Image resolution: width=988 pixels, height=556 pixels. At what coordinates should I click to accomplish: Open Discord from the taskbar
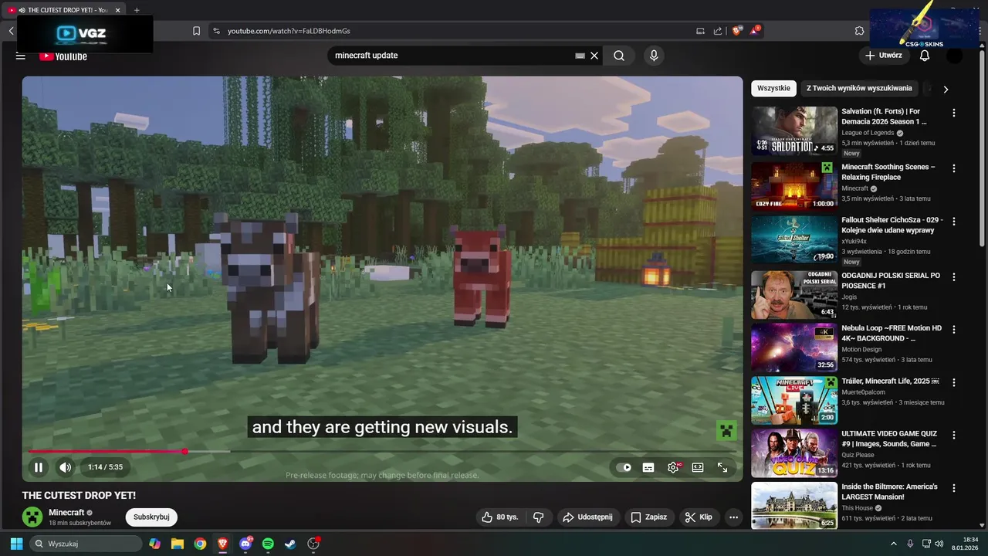click(245, 544)
